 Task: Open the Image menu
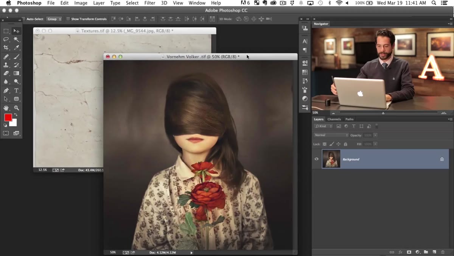pyautogui.click(x=81, y=3)
